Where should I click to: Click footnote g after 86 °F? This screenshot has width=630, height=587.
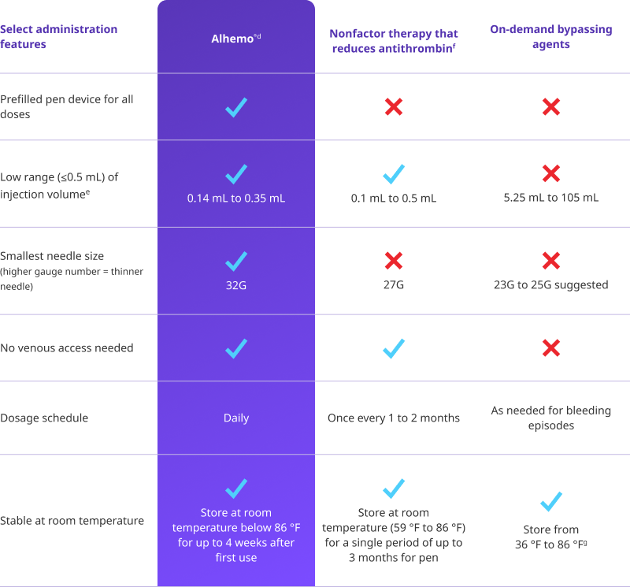coord(585,543)
